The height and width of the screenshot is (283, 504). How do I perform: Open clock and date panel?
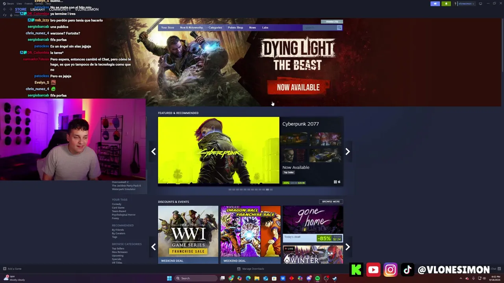495,278
